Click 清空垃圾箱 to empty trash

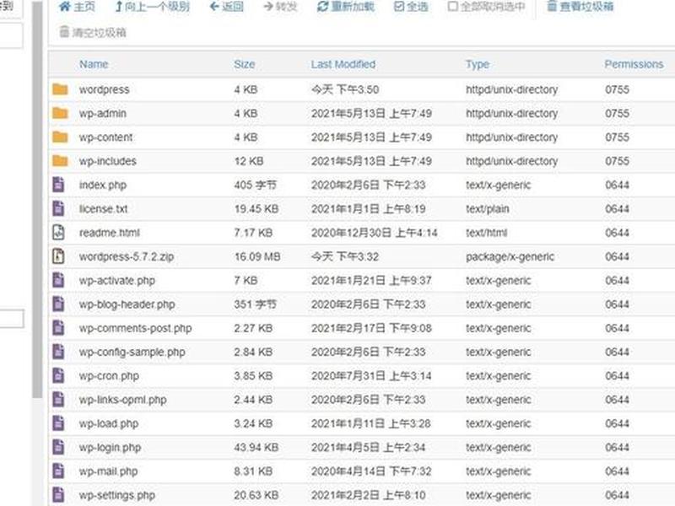pos(93,32)
